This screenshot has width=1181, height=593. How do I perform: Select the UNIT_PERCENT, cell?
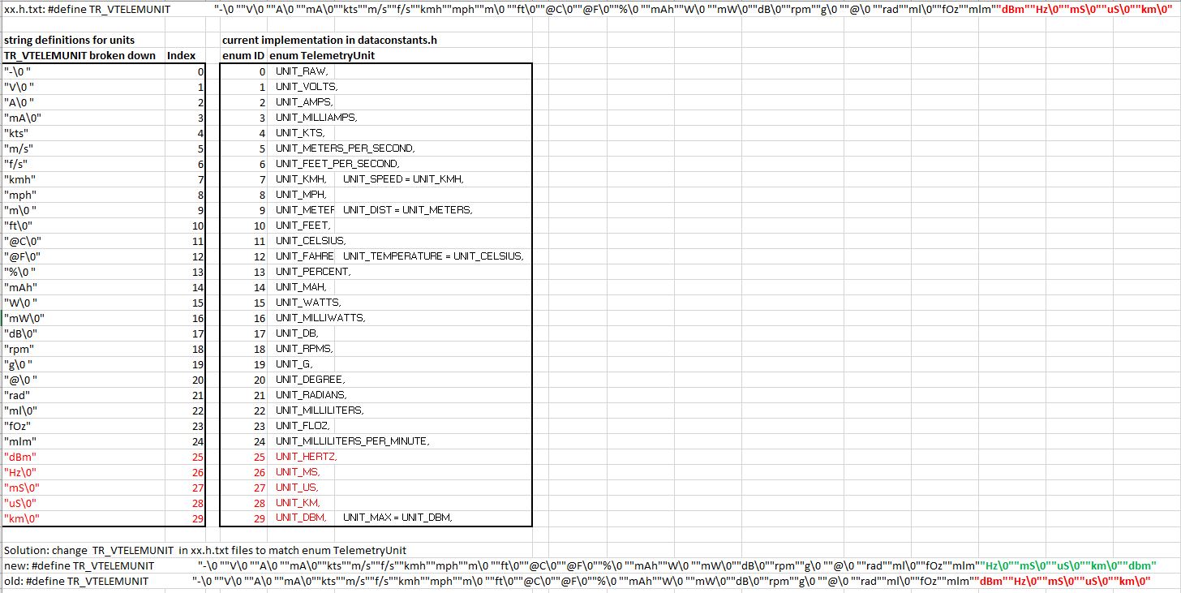[313, 272]
